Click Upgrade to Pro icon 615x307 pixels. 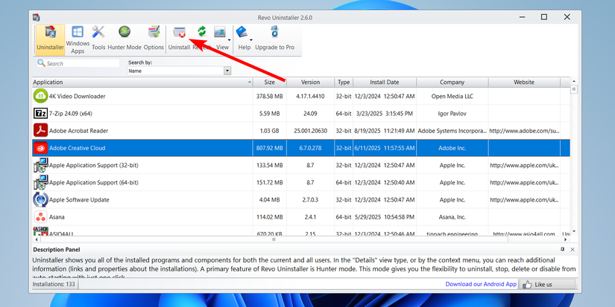(x=274, y=32)
